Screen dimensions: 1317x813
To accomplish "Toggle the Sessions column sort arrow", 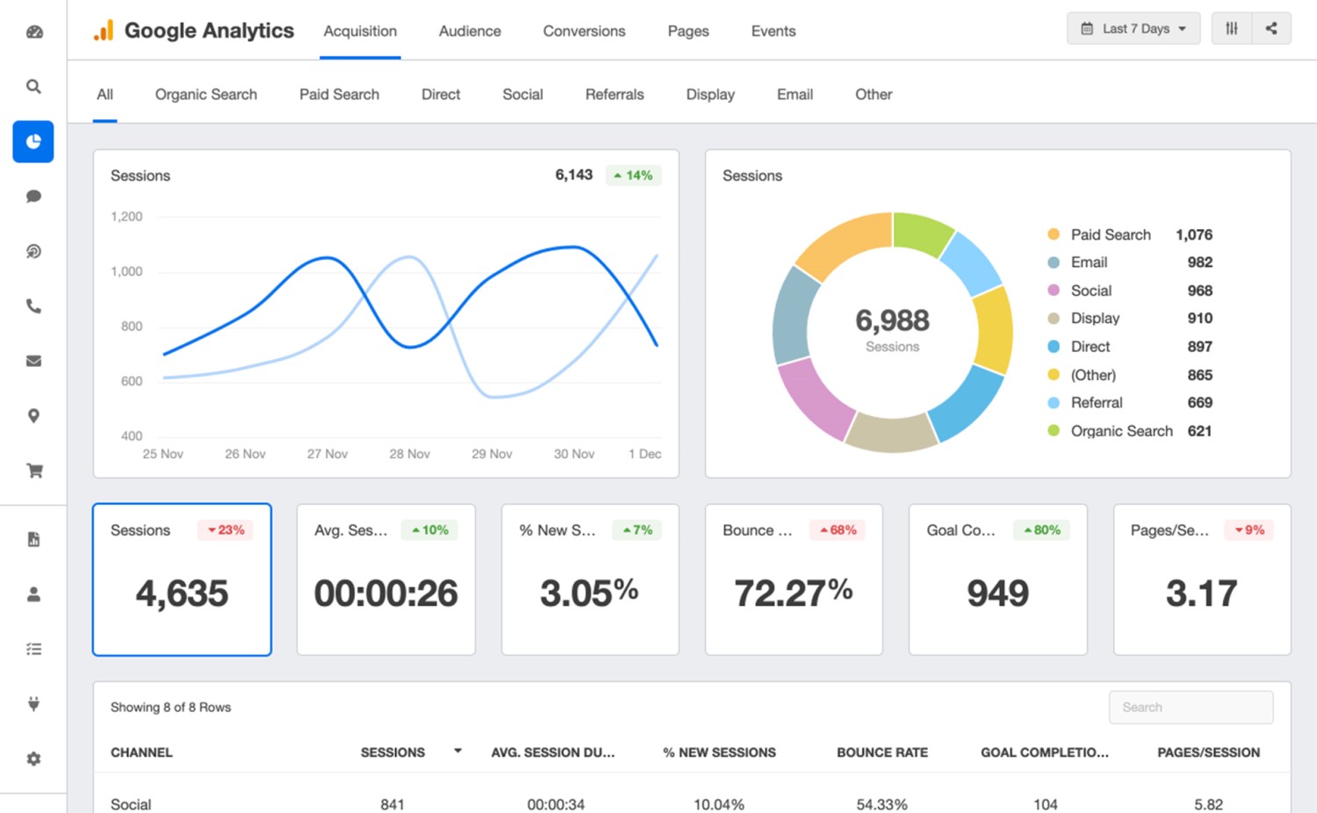I will click(457, 752).
